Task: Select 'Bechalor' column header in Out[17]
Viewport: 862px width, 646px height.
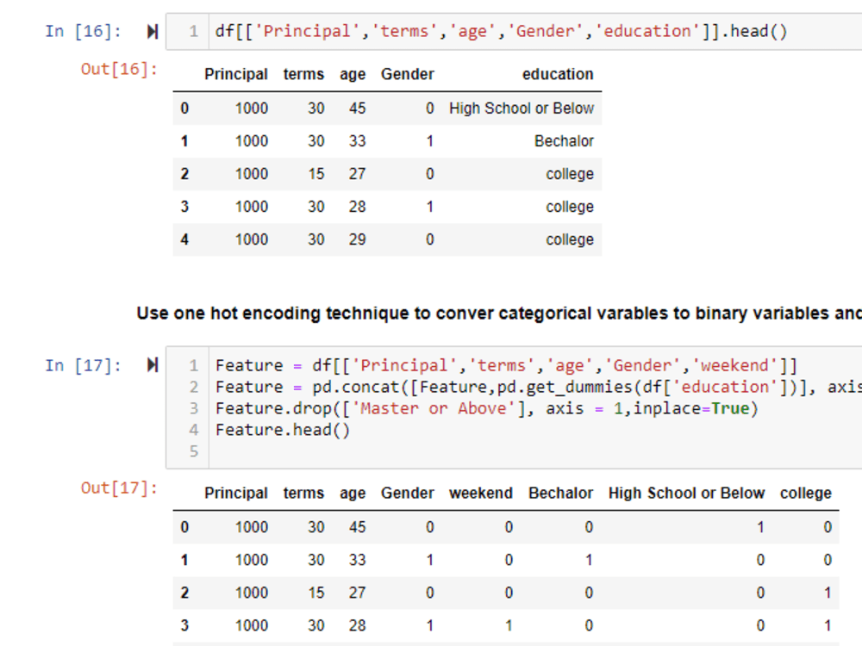Action: coord(561,493)
